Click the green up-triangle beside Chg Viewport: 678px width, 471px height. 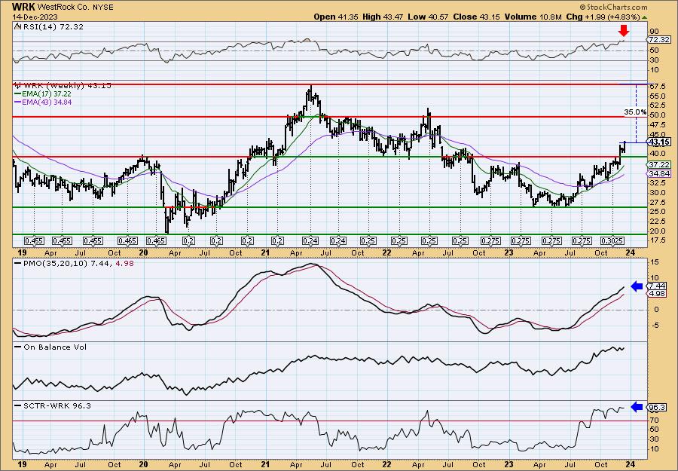tap(644, 17)
